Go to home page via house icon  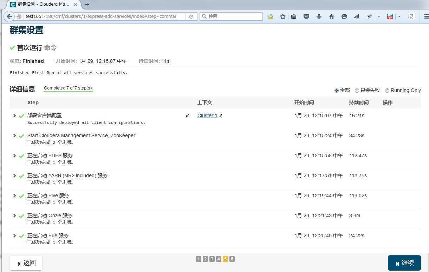pos(331,16)
